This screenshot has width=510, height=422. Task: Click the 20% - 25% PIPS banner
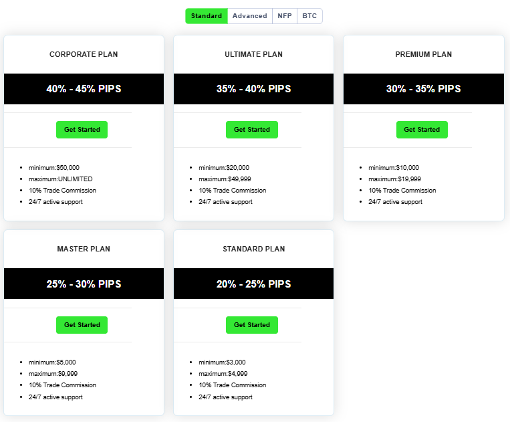(x=253, y=284)
